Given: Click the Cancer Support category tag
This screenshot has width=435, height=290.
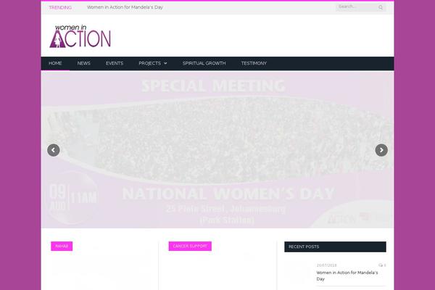Looking at the screenshot, I should tap(190, 246).
